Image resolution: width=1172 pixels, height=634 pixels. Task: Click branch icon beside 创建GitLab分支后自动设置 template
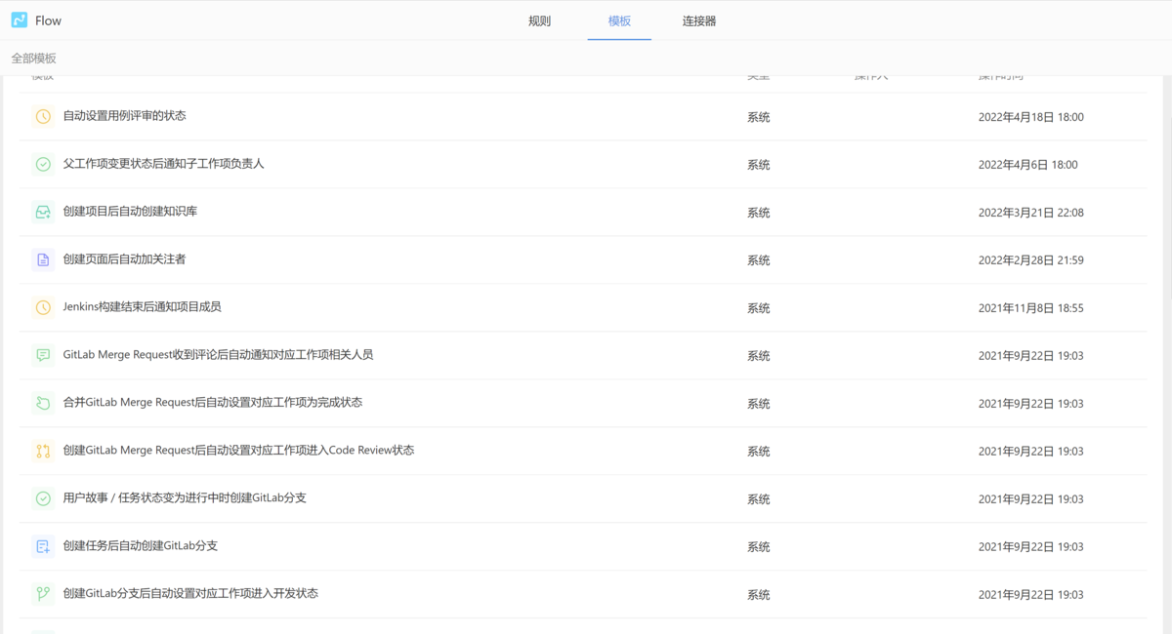(x=43, y=594)
